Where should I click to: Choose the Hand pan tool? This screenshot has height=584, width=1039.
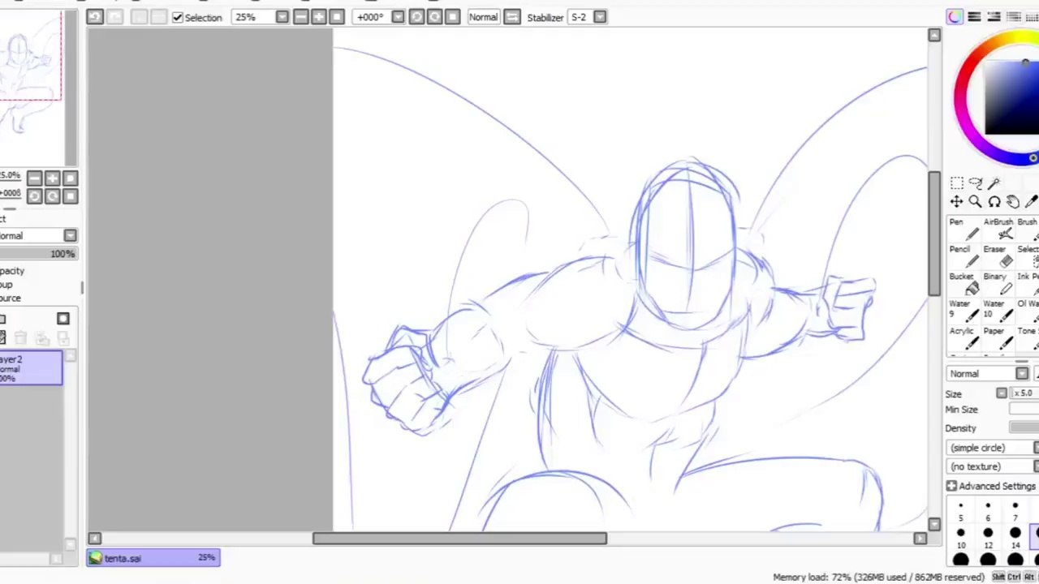1013,202
